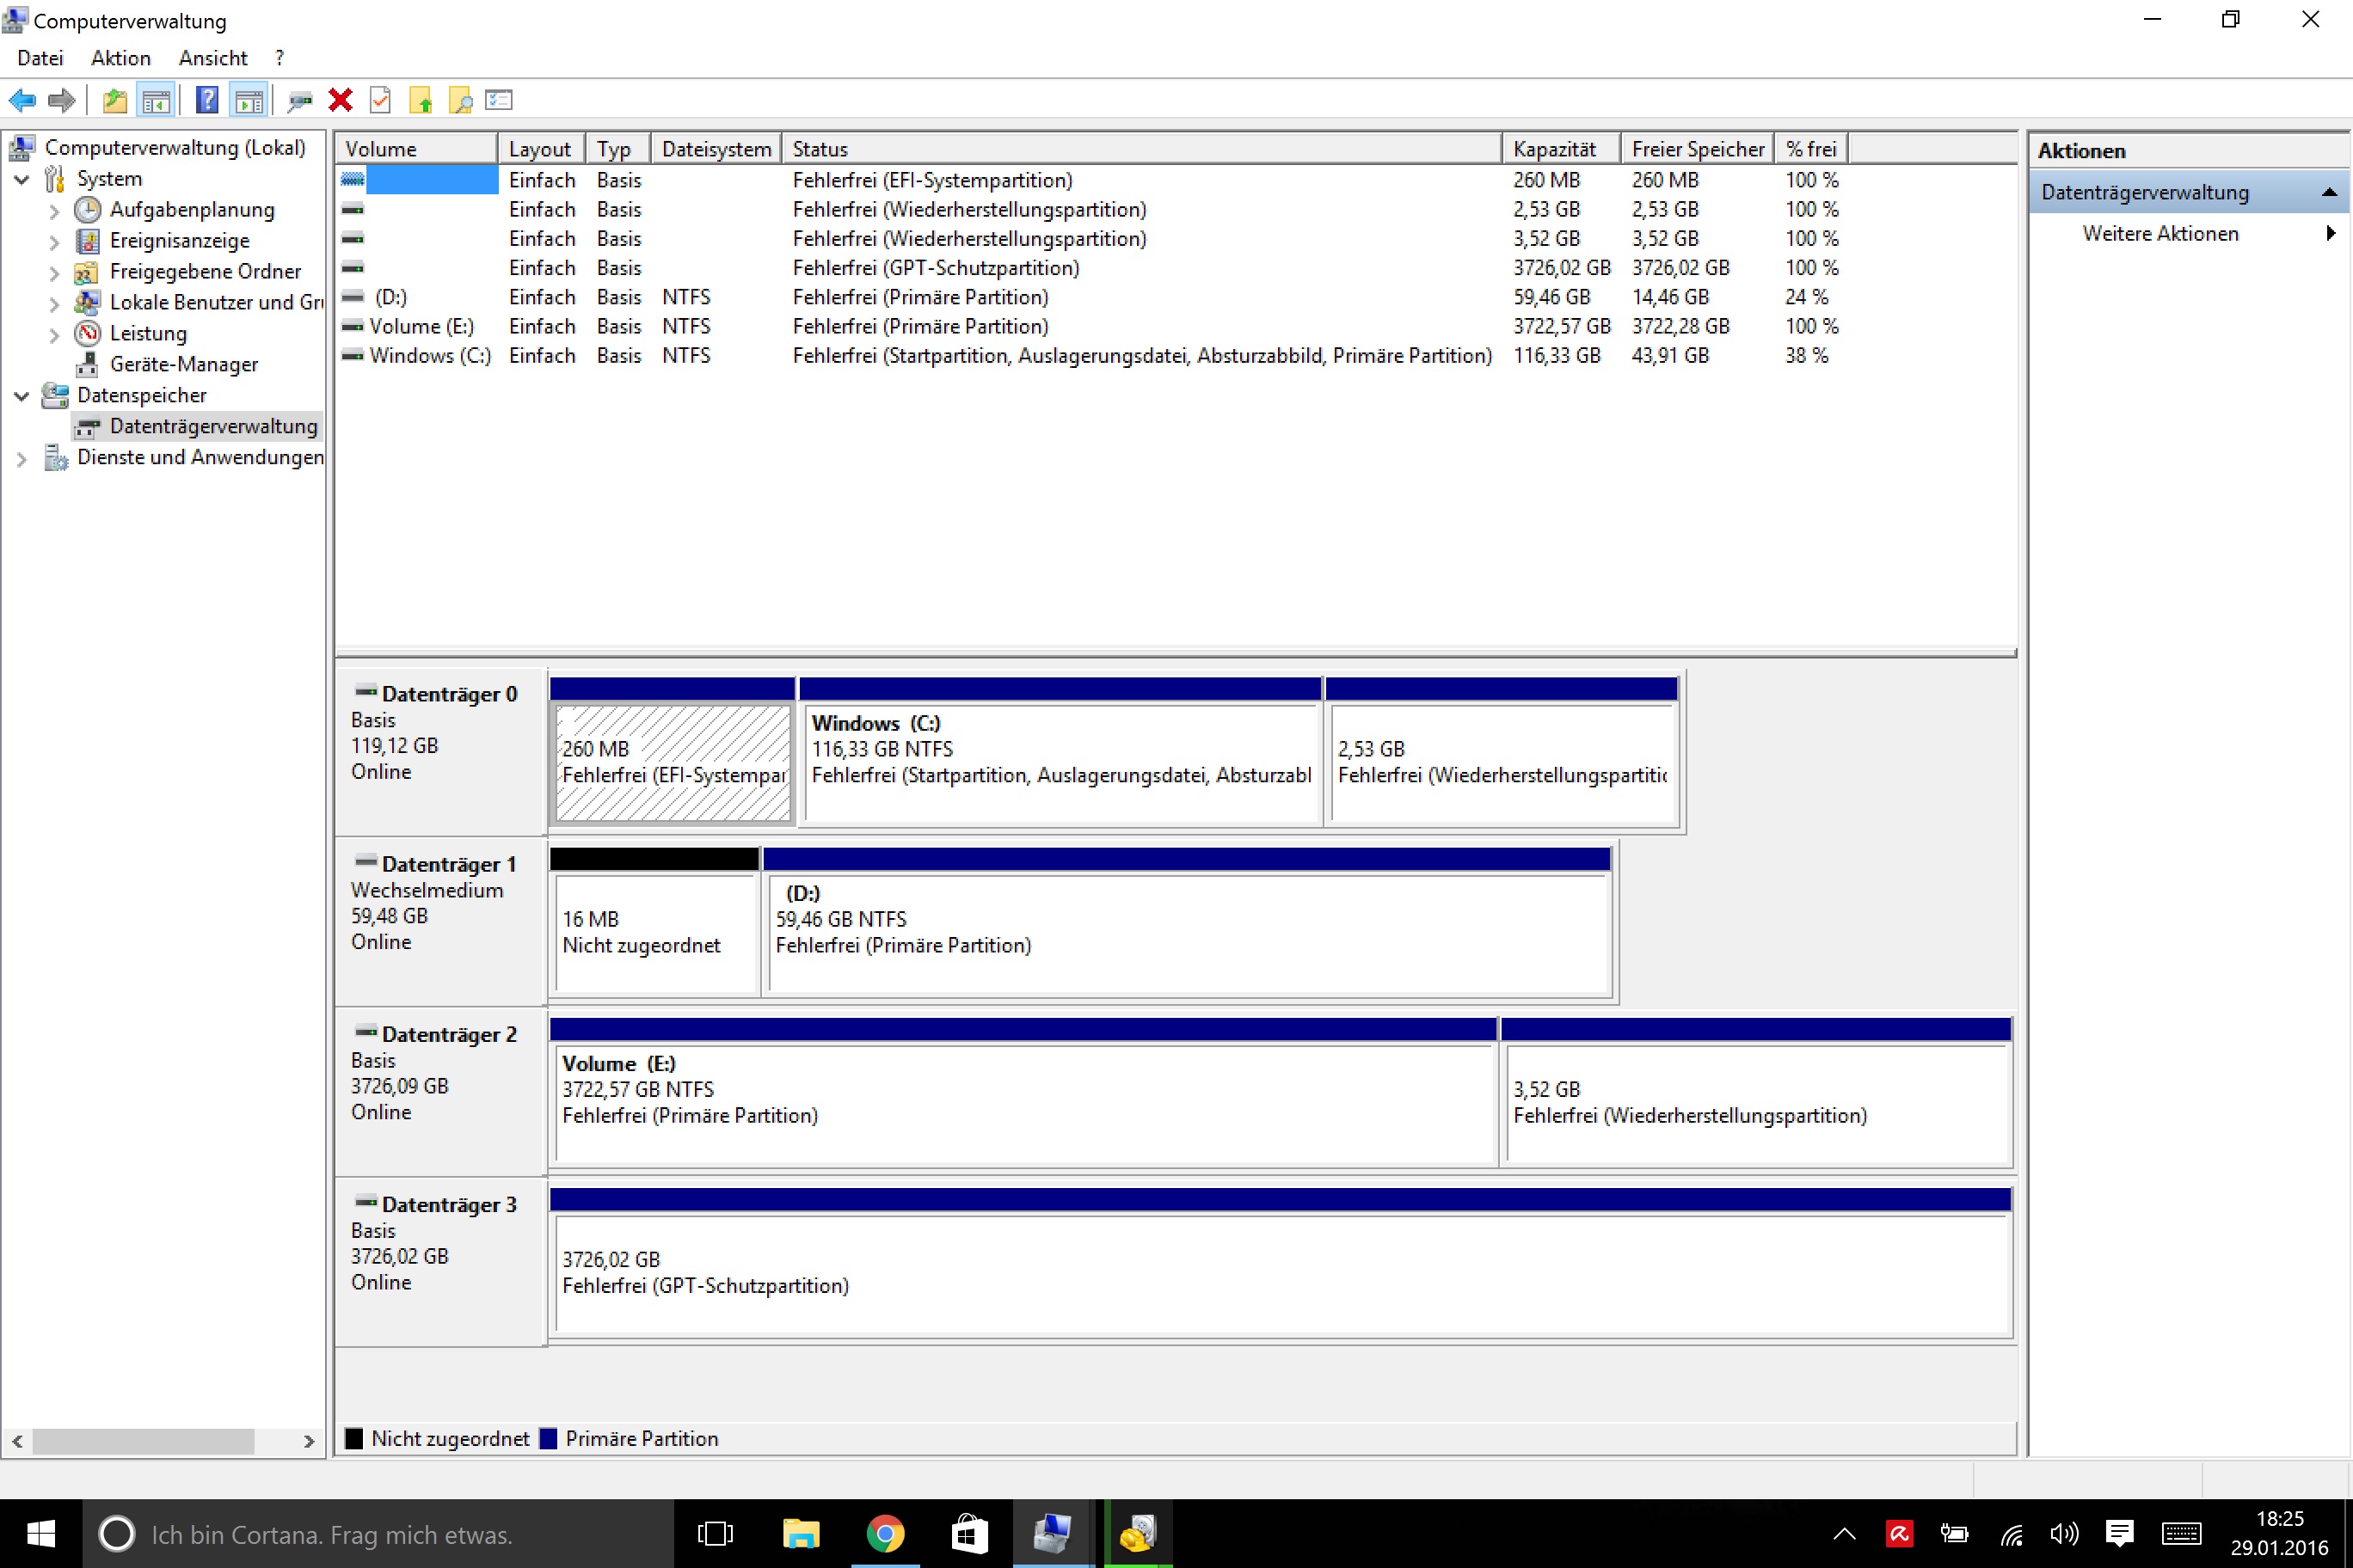Viewport: 2353px width, 1568px height.
Task: Click the red X delete icon
Action: pos(341,100)
